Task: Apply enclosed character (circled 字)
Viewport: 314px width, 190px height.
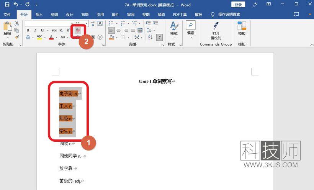Action: [100, 37]
